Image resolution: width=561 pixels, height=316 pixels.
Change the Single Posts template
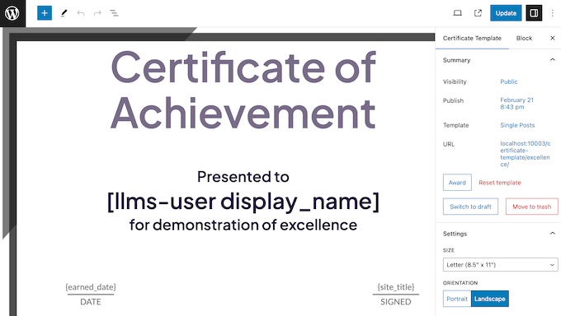(x=517, y=125)
